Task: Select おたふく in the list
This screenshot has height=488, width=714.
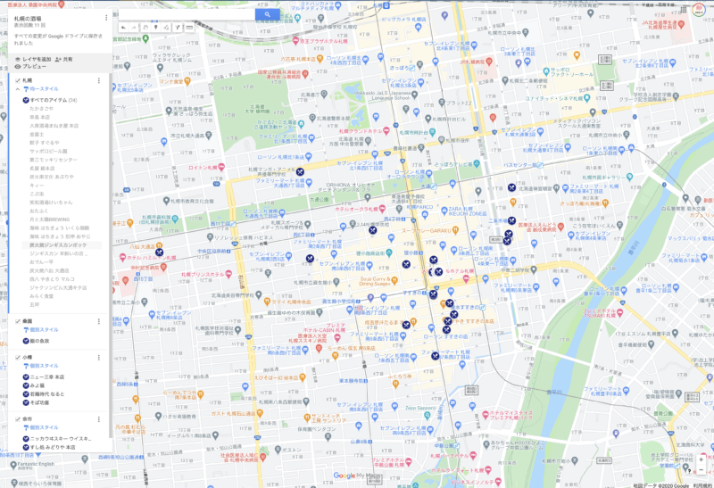Action: pos(38,211)
